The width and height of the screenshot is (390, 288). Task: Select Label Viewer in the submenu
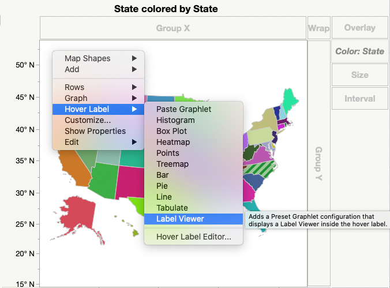click(179, 219)
